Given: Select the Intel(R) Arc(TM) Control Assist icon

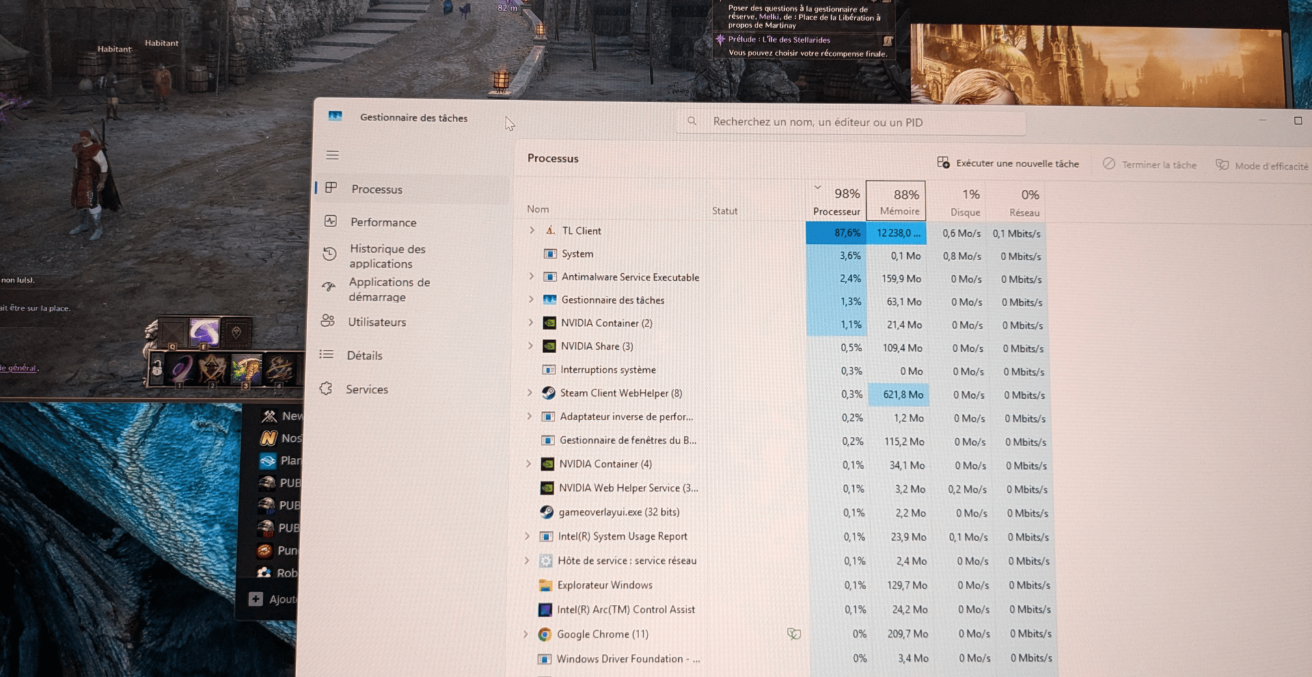Looking at the screenshot, I should coord(545,609).
